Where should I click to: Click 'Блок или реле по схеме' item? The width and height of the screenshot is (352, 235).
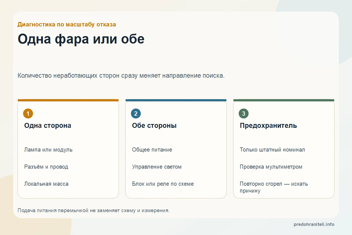pos(163,184)
